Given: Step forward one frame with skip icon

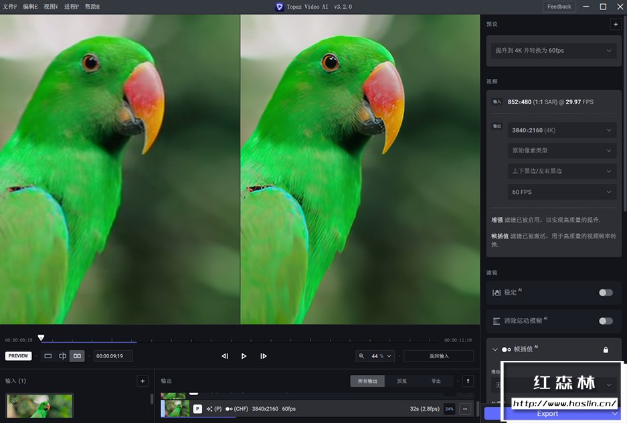Looking at the screenshot, I should click(x=263, y=356).
